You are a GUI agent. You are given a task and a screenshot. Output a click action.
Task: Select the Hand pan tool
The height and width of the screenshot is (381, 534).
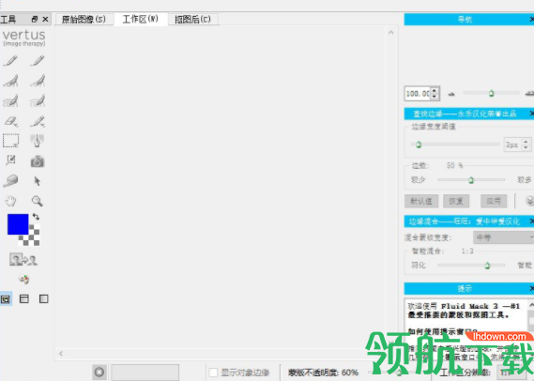click(10, 201)
